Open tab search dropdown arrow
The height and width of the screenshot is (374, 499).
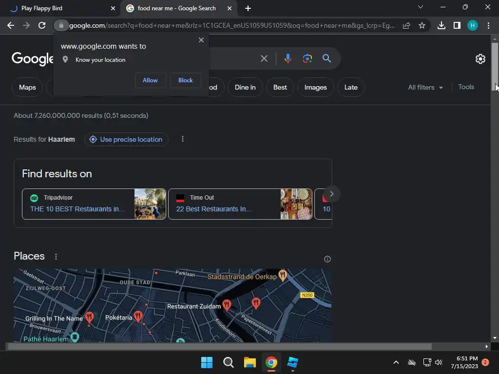(421, 7)
